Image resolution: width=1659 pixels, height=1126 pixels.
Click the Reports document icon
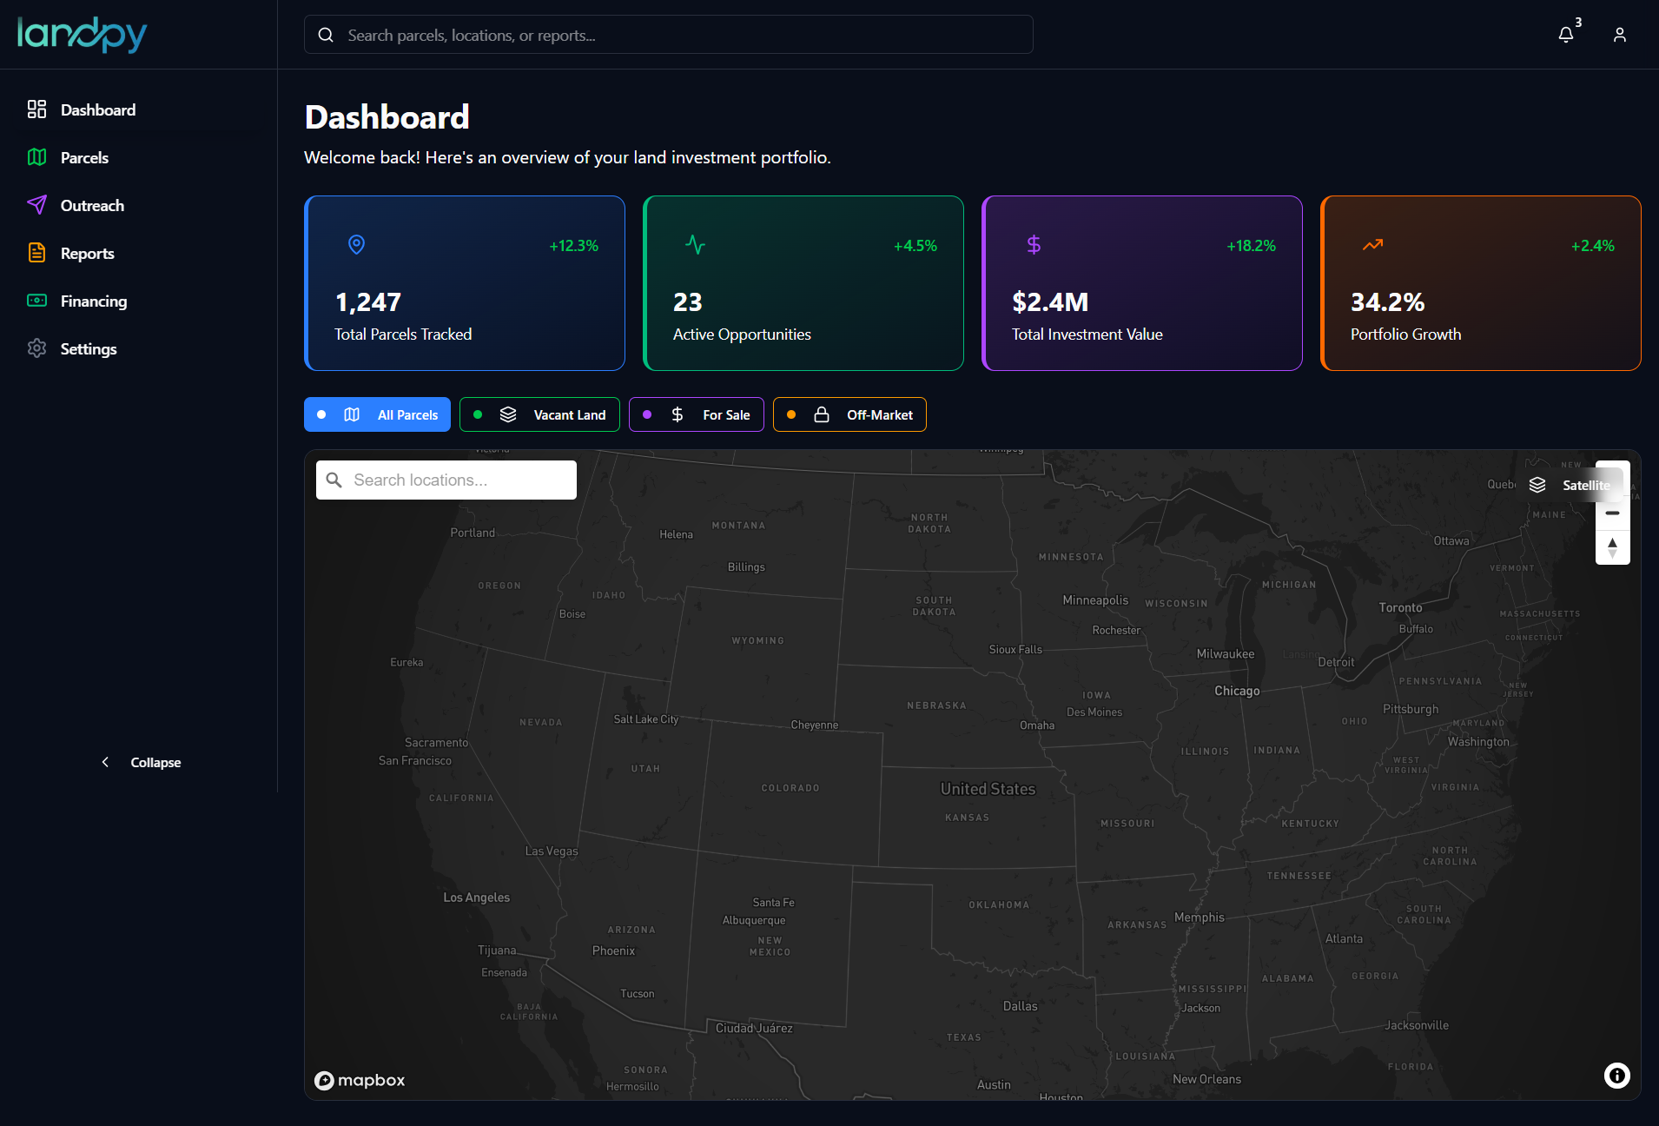37,253
